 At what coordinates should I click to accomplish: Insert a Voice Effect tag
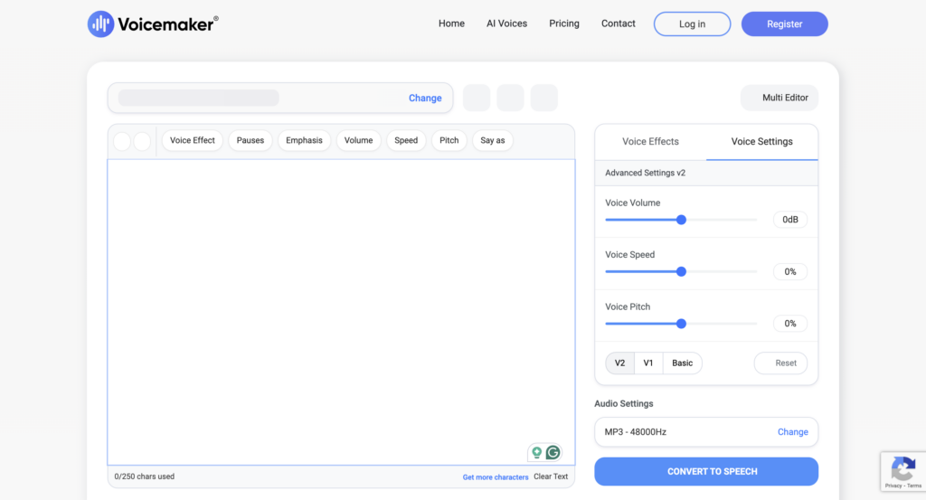193,140
